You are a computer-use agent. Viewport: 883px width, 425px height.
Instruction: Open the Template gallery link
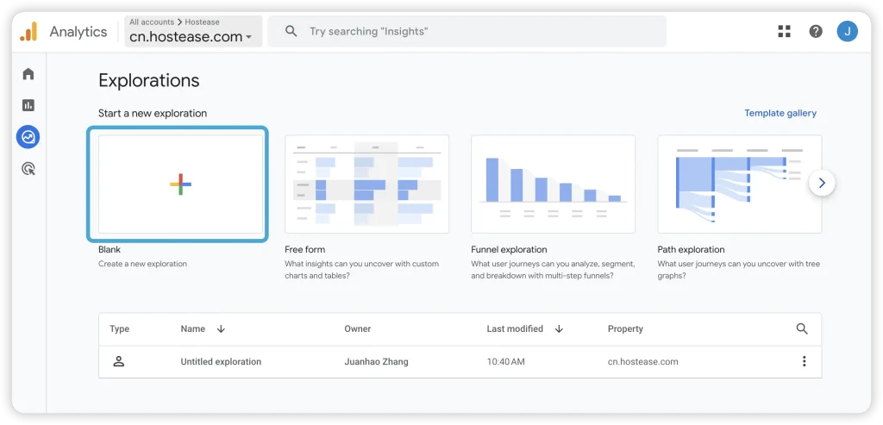(780, 113)
